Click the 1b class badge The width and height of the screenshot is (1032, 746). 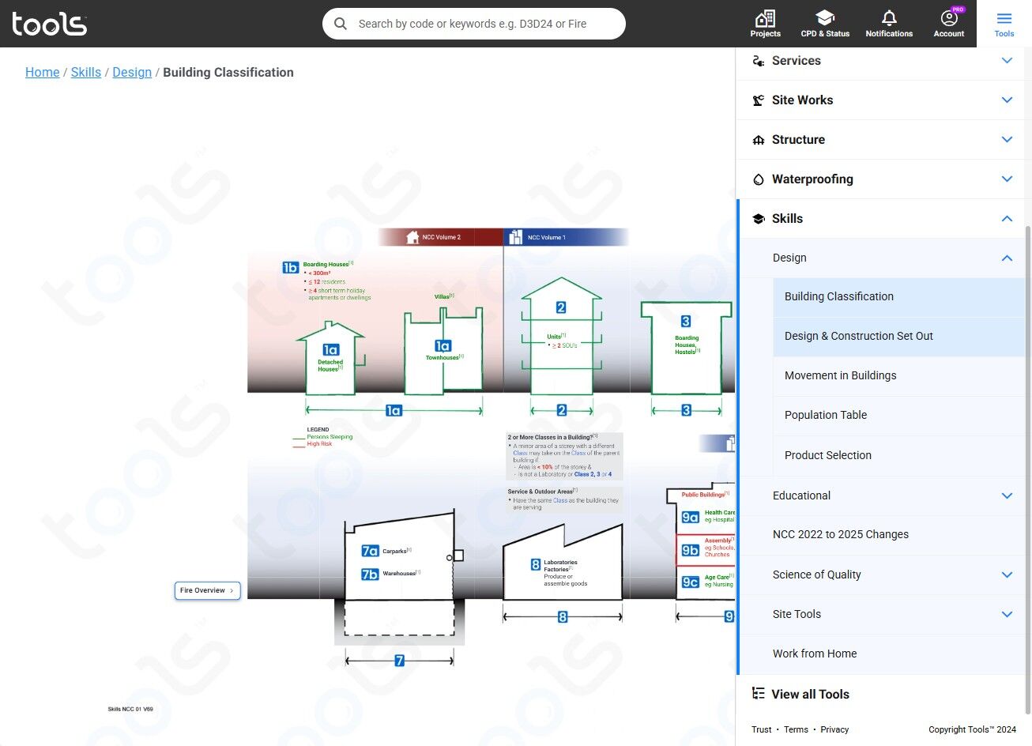point(291,268)
